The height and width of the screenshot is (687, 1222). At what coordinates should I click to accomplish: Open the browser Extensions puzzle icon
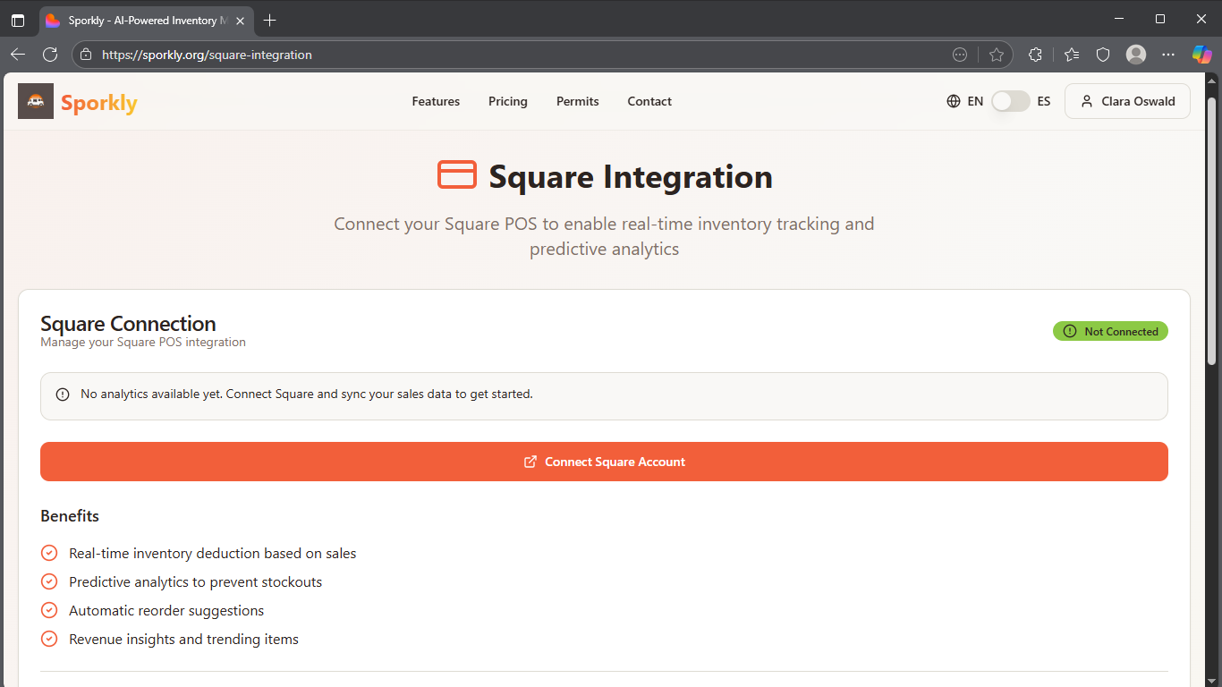click(1035, 55)
